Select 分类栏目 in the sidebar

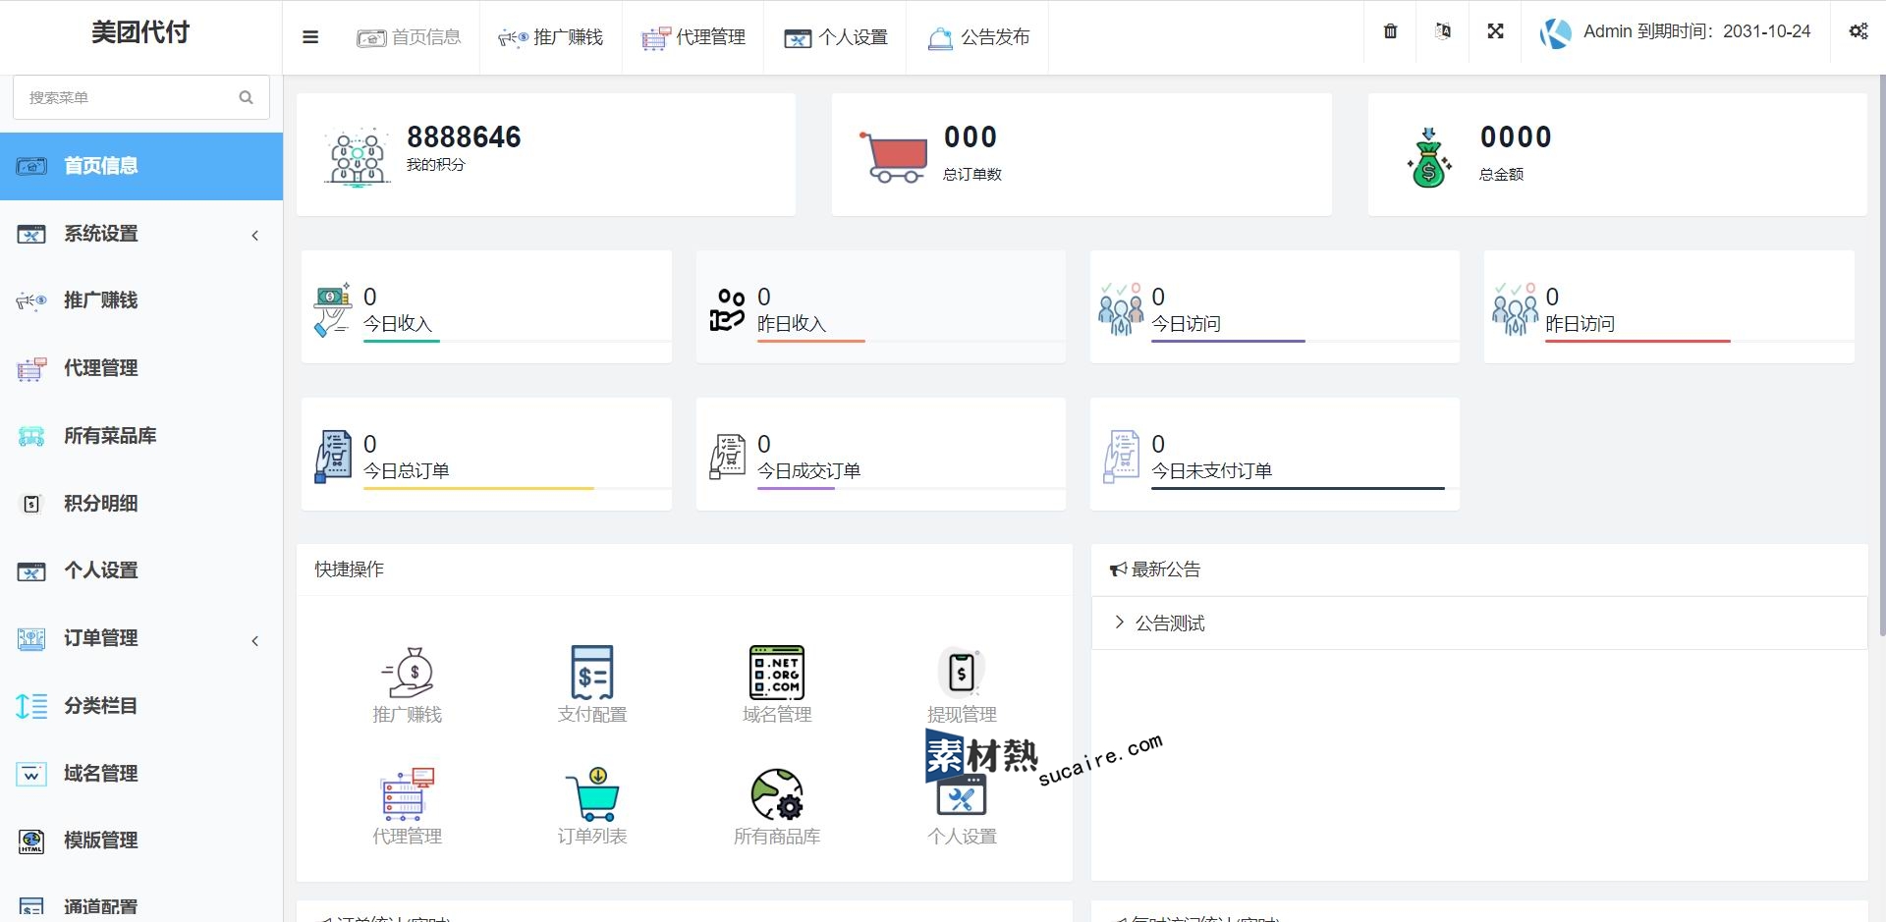pyautogui.click(x=141, y=706)
